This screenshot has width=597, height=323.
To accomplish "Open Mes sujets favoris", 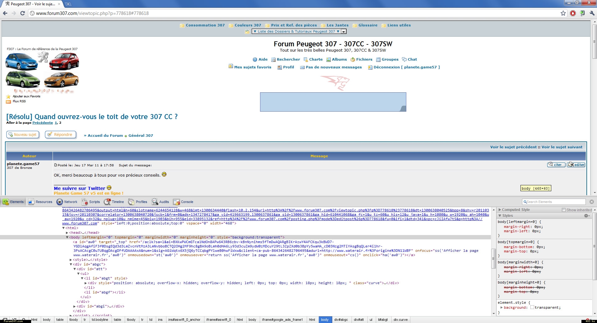I will pos(253,67).
